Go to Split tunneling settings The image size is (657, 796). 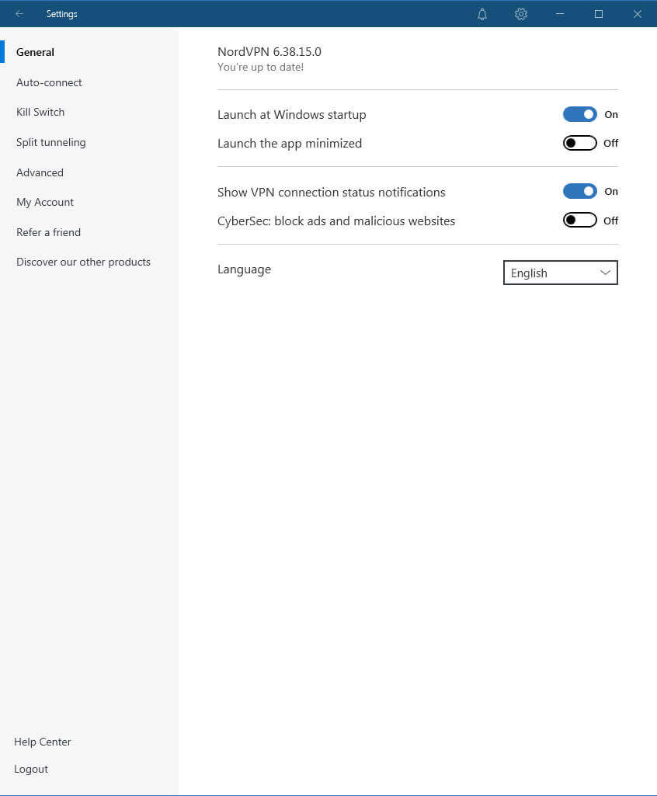click(50, 143)
